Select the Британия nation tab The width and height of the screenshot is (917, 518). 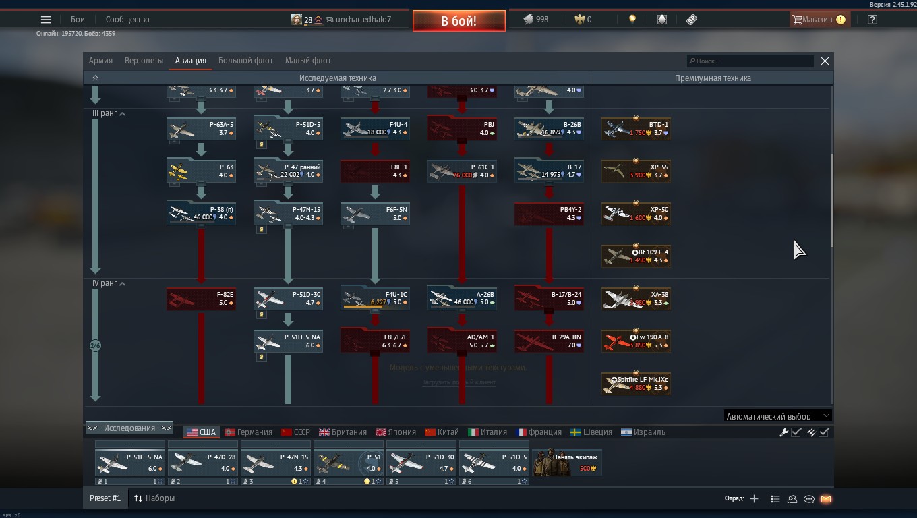(343, 432)
